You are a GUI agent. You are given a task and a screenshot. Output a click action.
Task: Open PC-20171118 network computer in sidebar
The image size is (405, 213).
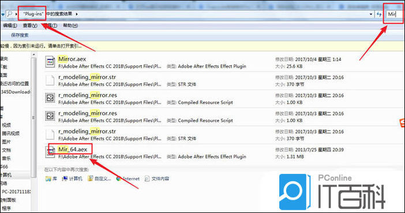[x=16, y=192]
